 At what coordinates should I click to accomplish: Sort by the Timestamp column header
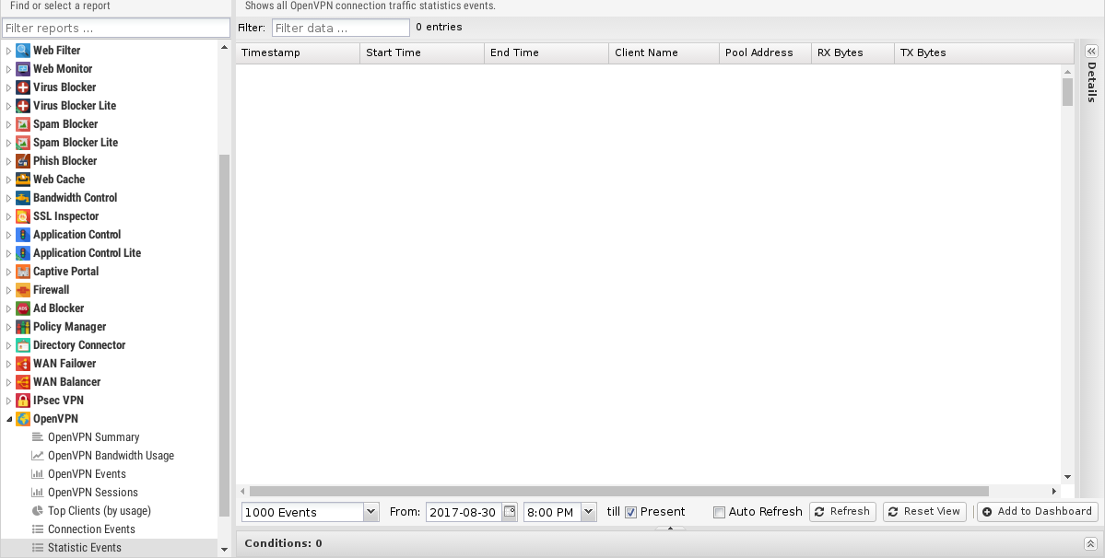coord(298,52)
